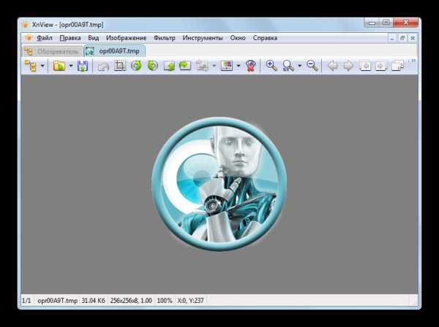439x327 pixels.
Task: Open the Browser tree icon in toolbar
Action: tap(30, 66)
